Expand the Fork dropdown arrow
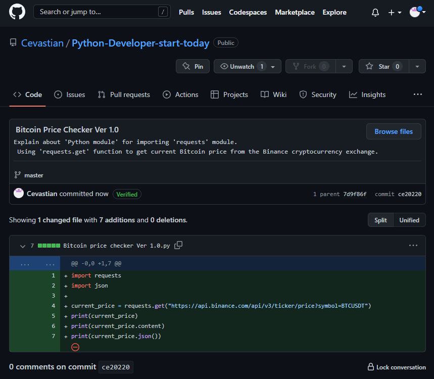The height and width of the screenshot is (379, 434). click(x=344, y=66)
